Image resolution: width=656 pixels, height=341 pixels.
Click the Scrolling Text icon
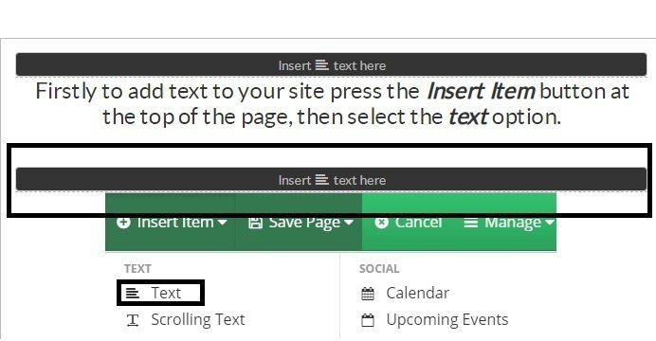click(x=133, y=320)
